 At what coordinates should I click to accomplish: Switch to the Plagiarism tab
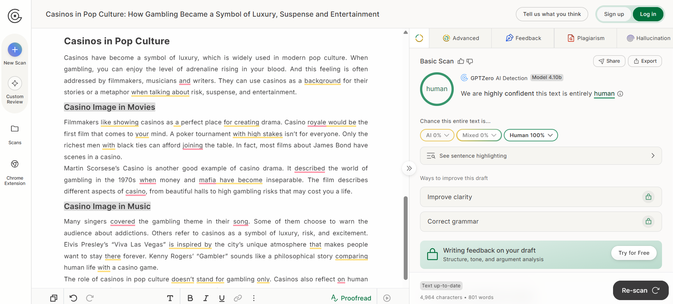click(x=585, y=38)
